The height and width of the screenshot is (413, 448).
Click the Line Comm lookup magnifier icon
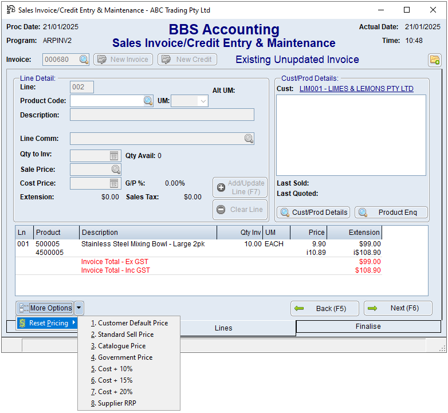pos(248,139)
